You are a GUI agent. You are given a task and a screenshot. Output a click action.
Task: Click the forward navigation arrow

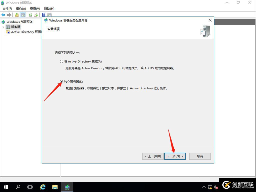tap(9, 14)
